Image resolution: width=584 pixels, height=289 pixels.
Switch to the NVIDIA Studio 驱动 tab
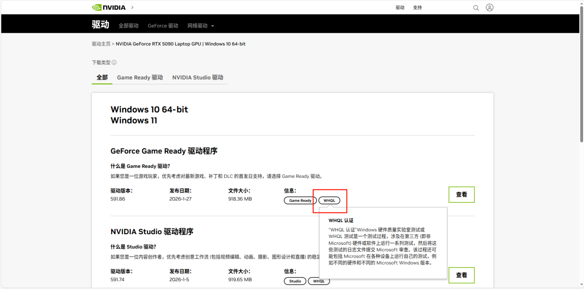coord(198,77)
